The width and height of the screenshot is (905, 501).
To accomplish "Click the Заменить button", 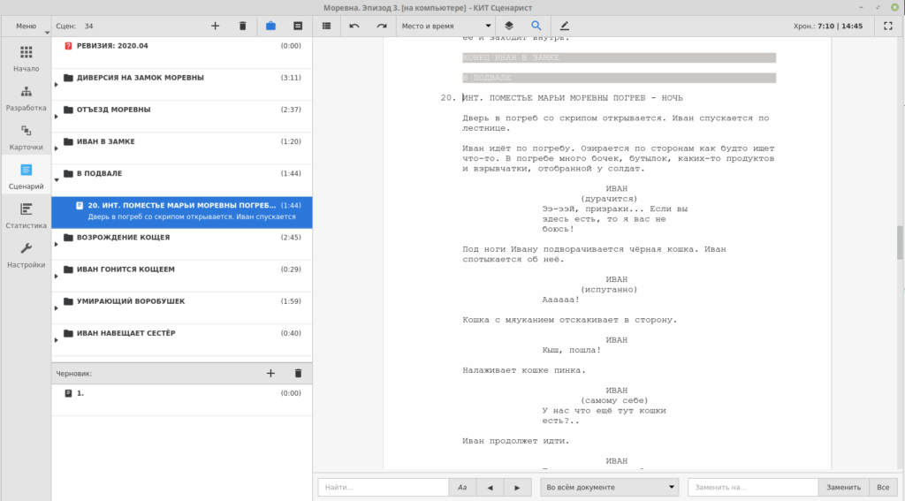I will [843, 487].
